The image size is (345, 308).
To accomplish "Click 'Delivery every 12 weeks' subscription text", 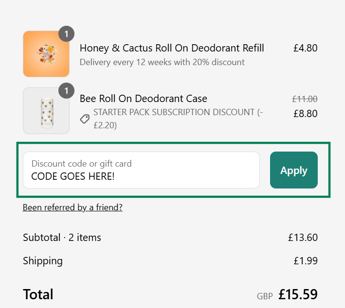I will pos(162,62).
